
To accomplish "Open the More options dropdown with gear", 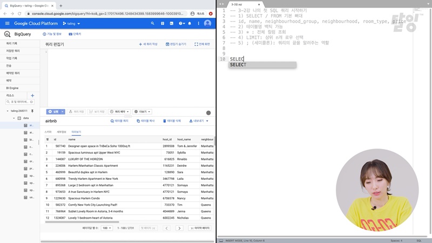I will point(143,112).
